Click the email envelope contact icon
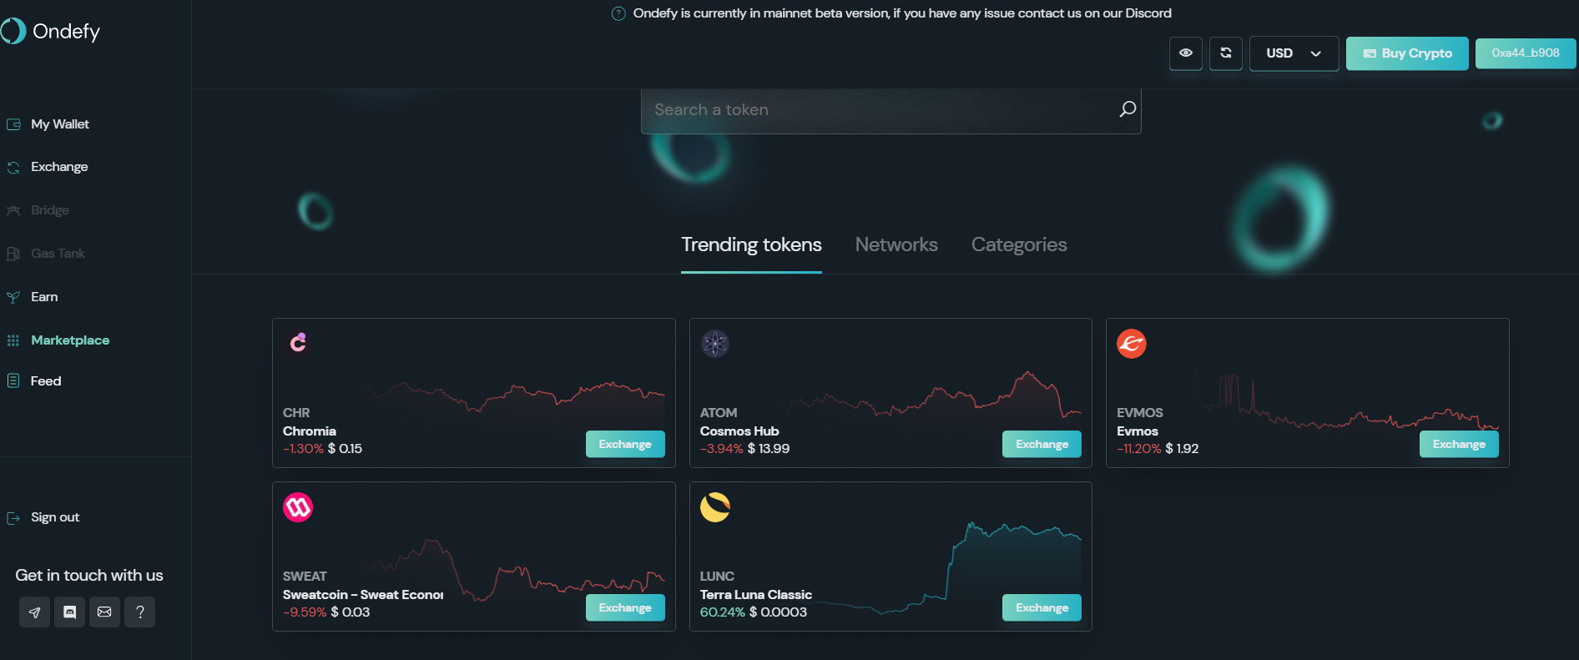1579x660 pixels. click(x=104, y=612)
